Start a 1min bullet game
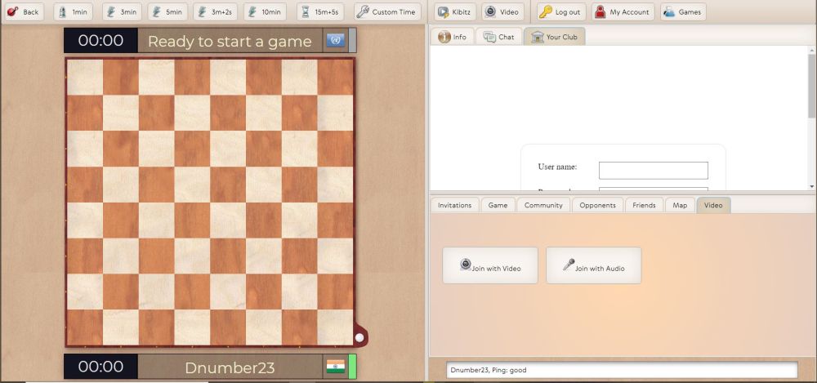 tap(72, 12)
